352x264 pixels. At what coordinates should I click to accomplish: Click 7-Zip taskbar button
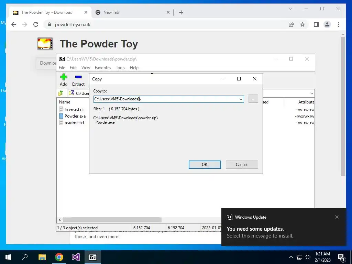(93, 257)
